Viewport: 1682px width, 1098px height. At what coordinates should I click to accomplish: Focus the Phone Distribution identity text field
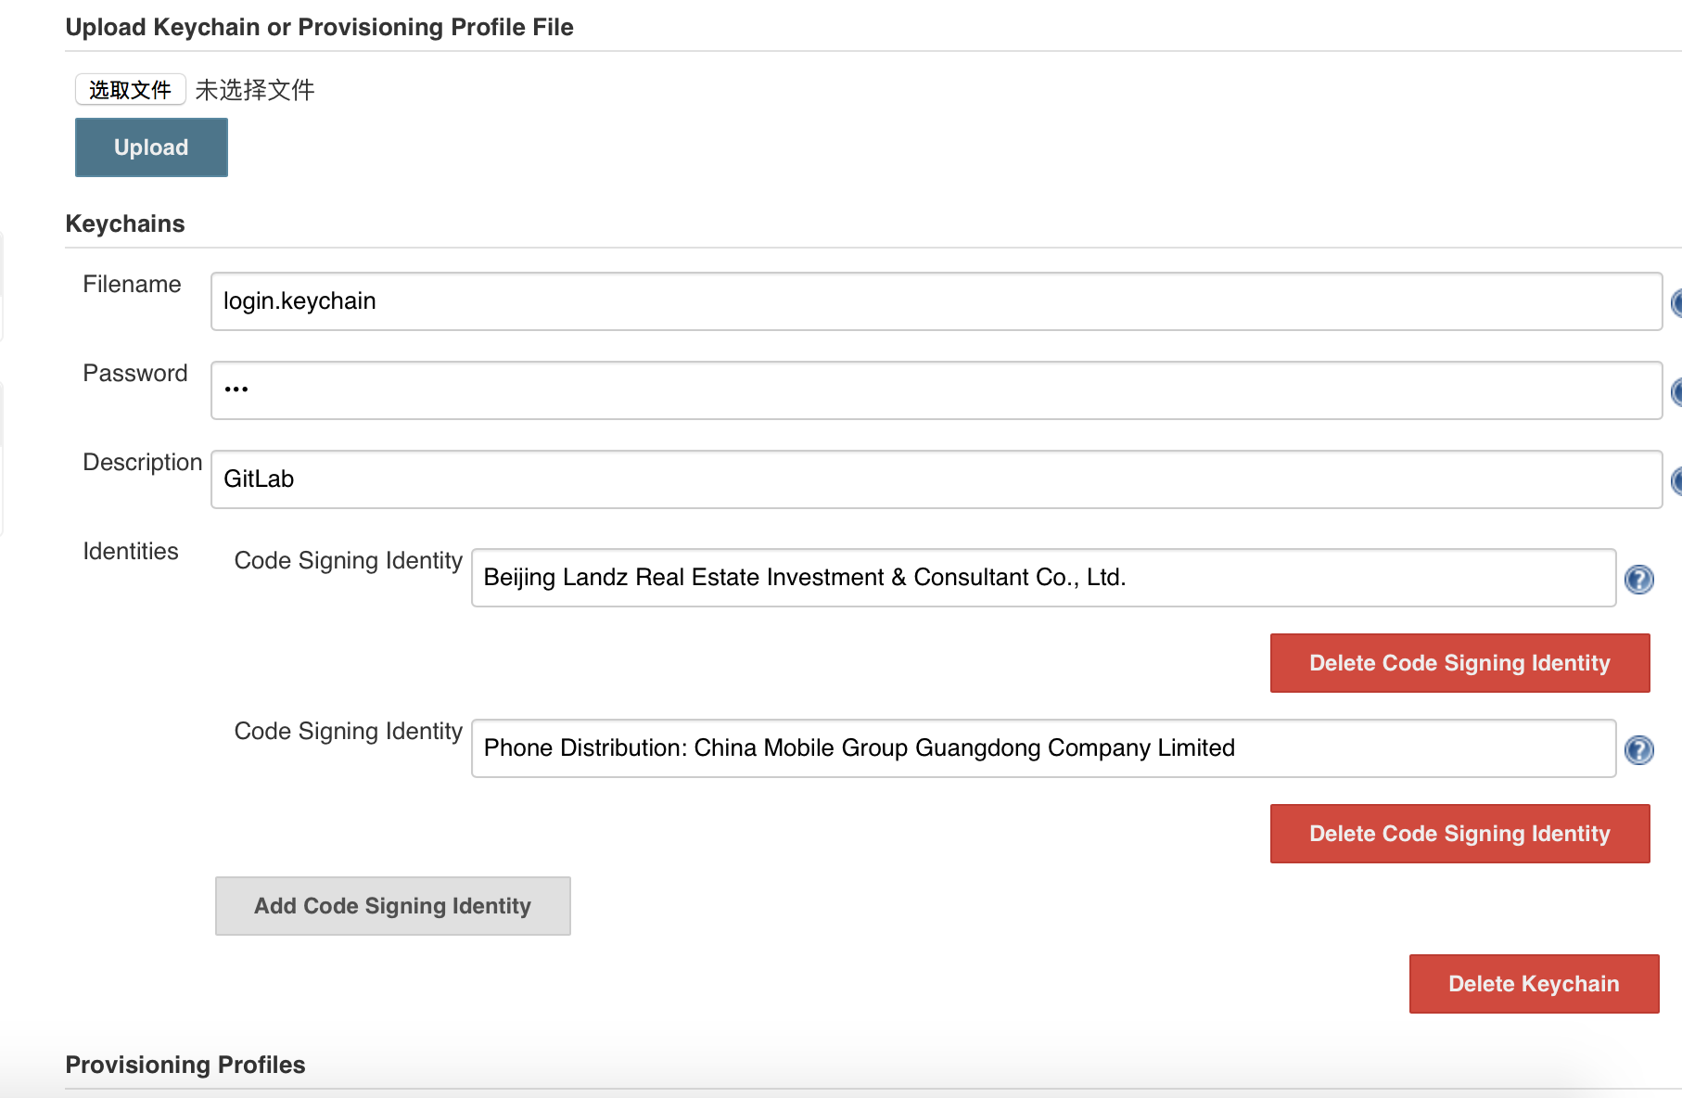tap(1043, 748)
